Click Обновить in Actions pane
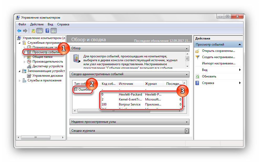The image size is (259, 162). pos(209,76)
